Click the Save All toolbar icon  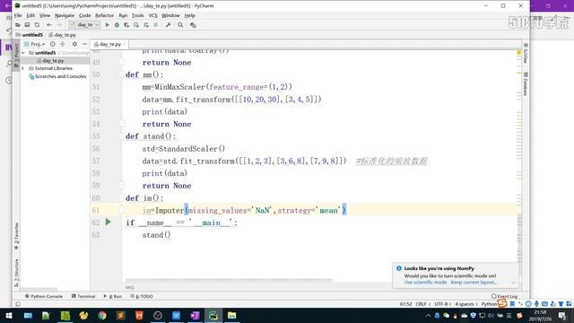tap(27, 25)
